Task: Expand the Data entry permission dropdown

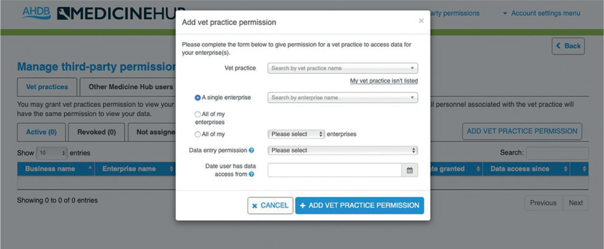Action: pos(343,150)
